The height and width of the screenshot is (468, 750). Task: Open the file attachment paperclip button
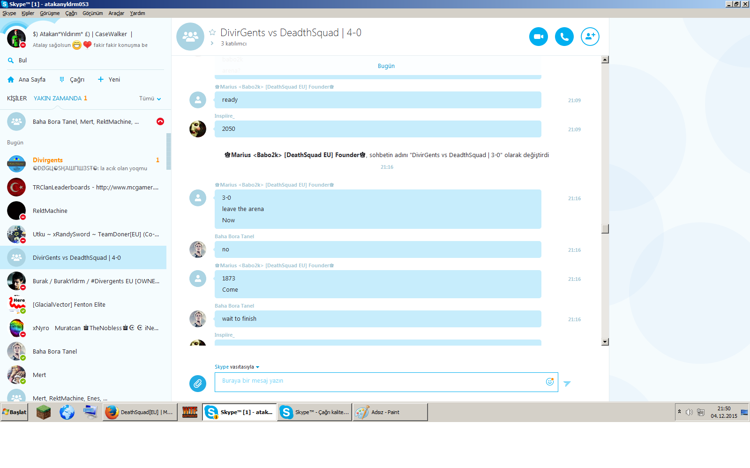click(198, 384)
